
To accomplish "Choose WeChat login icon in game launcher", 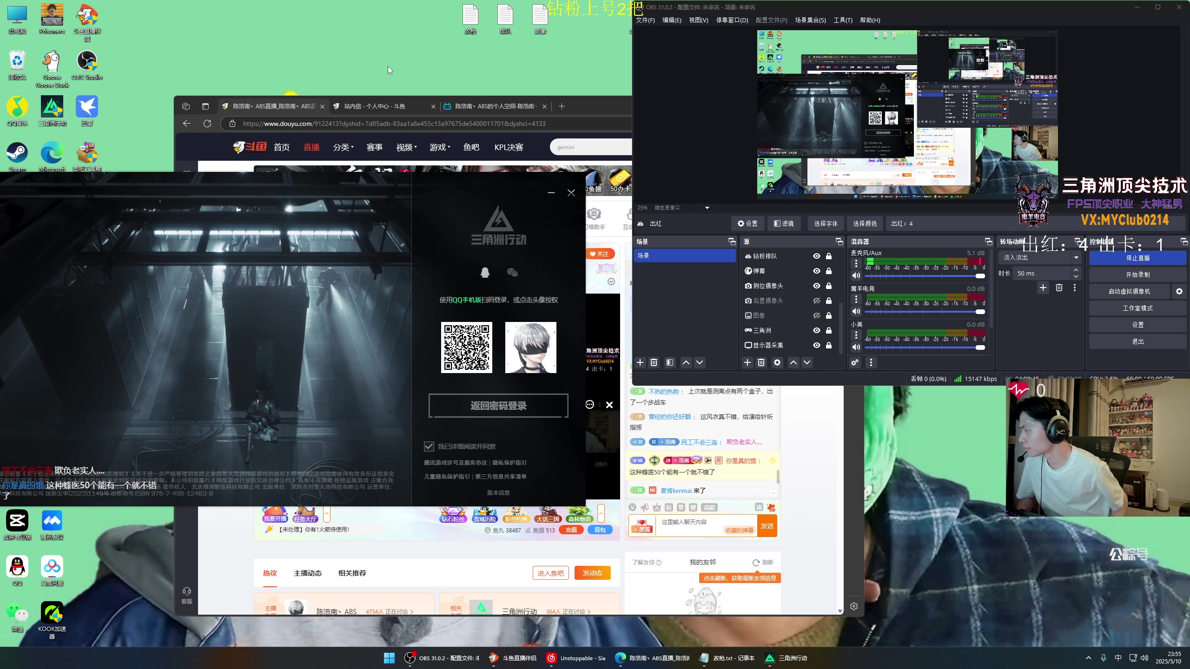I will click(x=512, y=272).
